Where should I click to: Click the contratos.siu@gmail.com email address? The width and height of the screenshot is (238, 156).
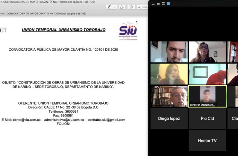[x=106, y=120]
